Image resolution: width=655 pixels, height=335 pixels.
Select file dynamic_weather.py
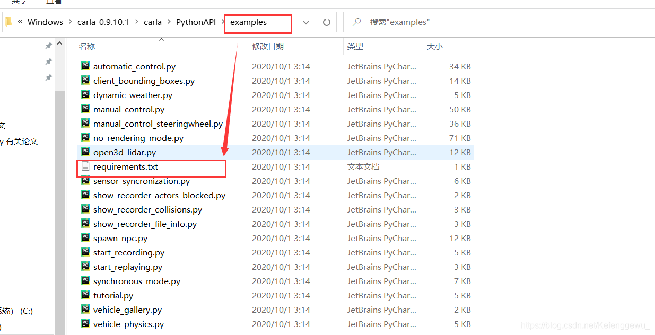click(x=133, y=95)
